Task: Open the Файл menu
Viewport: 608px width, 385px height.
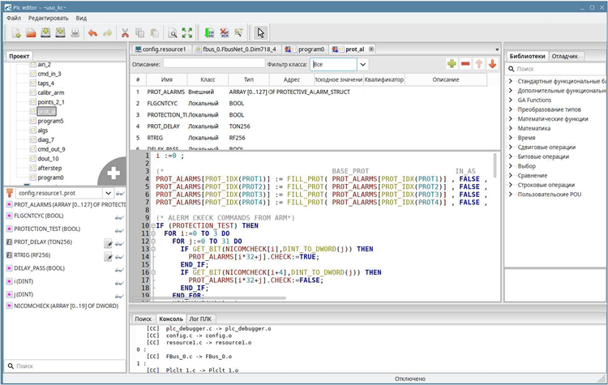Action: pyautogui.click(x=14, y=18)
